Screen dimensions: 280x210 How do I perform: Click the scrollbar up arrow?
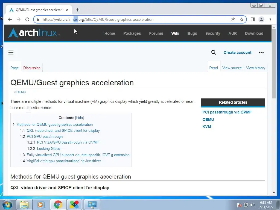(x=274, y=27)
